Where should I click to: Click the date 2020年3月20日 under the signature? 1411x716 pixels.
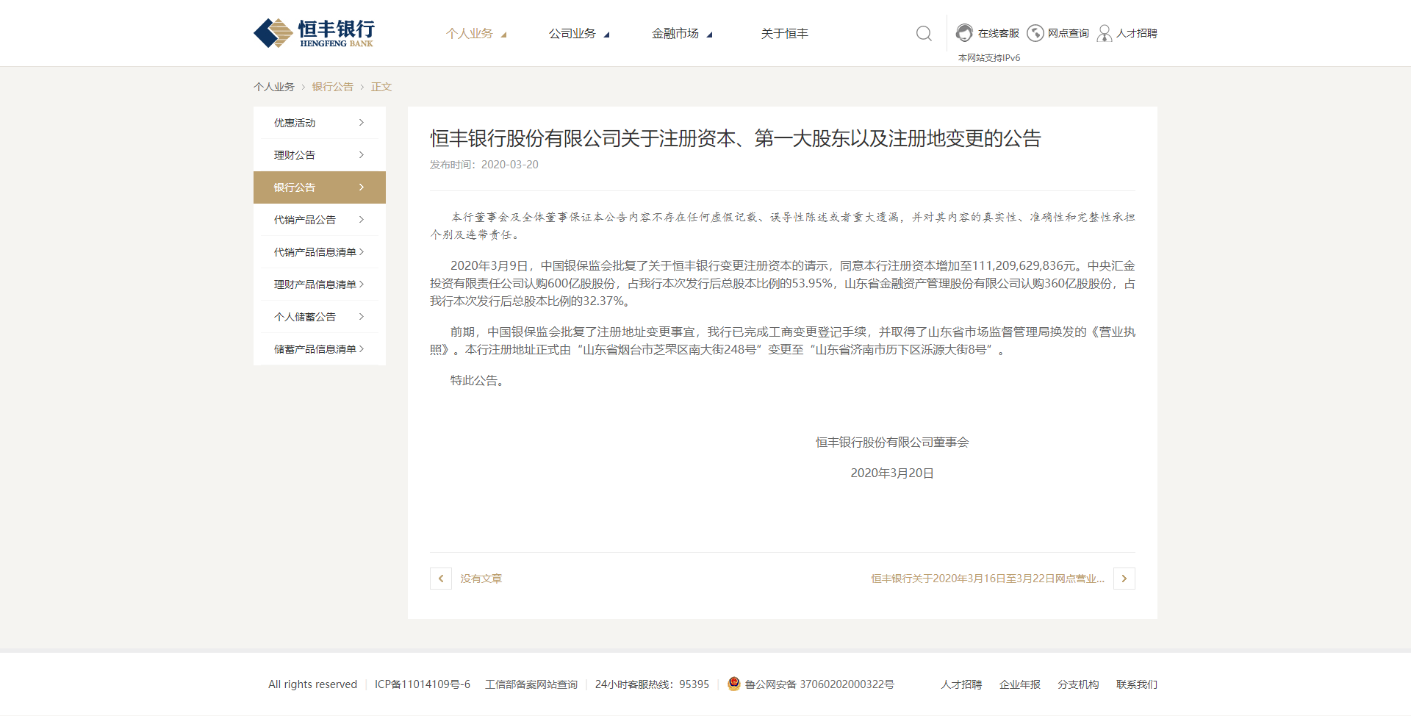[x=892, y=473]
